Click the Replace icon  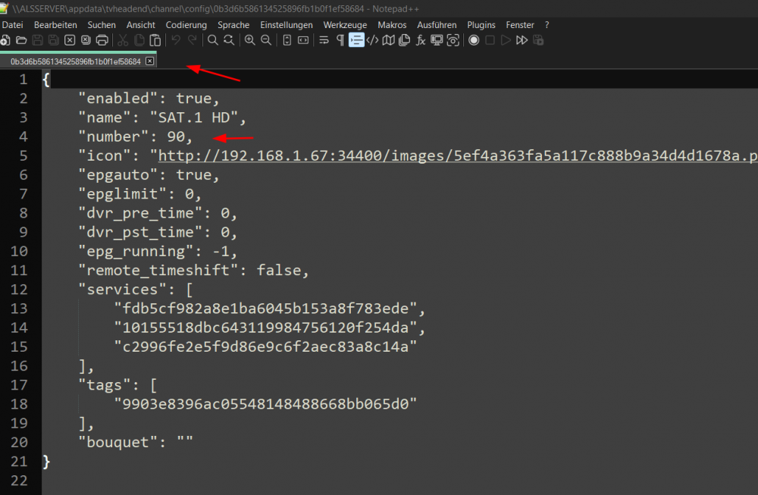click(x=229, y=40)
